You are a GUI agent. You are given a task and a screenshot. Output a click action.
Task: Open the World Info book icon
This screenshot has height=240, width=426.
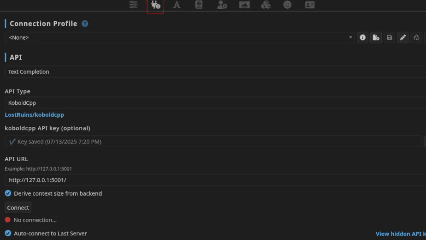[x=199, y=5]
